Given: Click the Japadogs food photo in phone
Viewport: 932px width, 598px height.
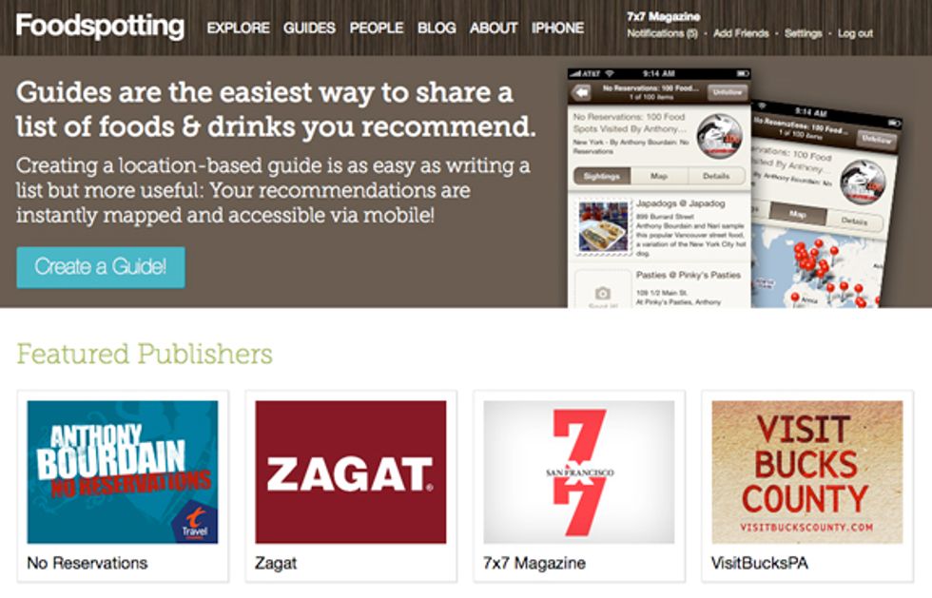Looking at the screenshot, I should coord(603,228).
